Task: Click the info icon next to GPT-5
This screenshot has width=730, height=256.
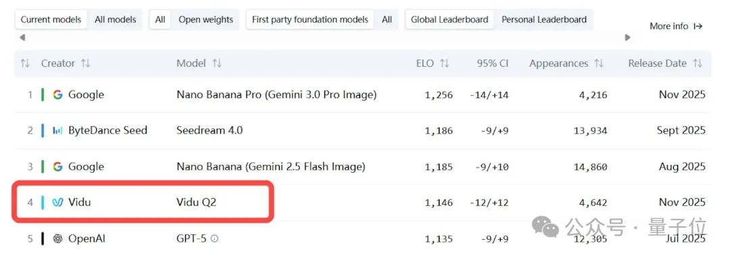Action: [x=214, y=239]
